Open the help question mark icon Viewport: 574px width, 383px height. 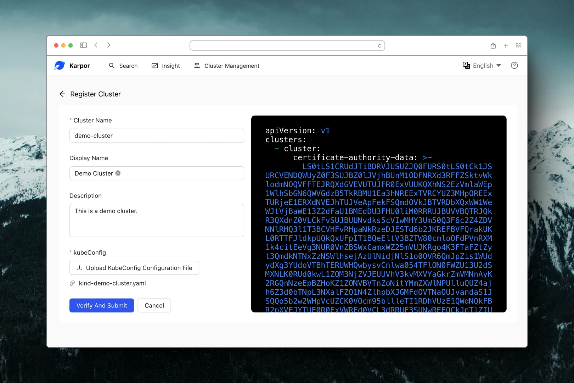pos(514,66)
